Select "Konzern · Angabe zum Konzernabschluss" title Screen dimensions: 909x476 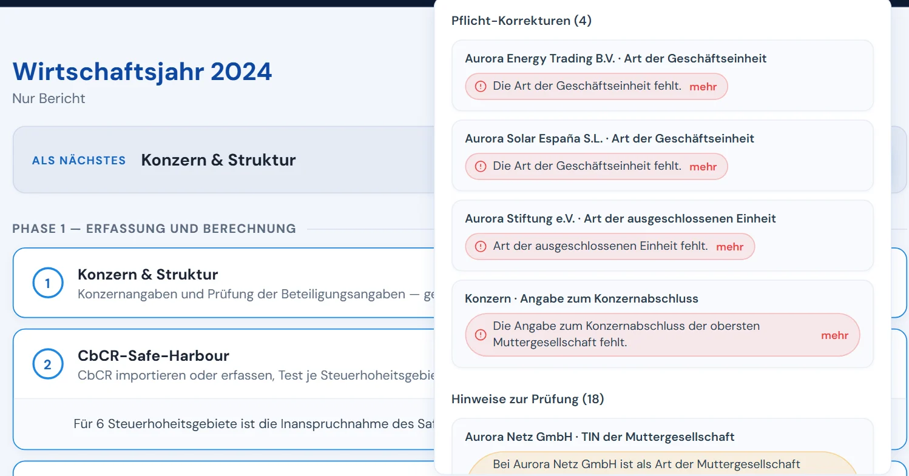point(582,299)
